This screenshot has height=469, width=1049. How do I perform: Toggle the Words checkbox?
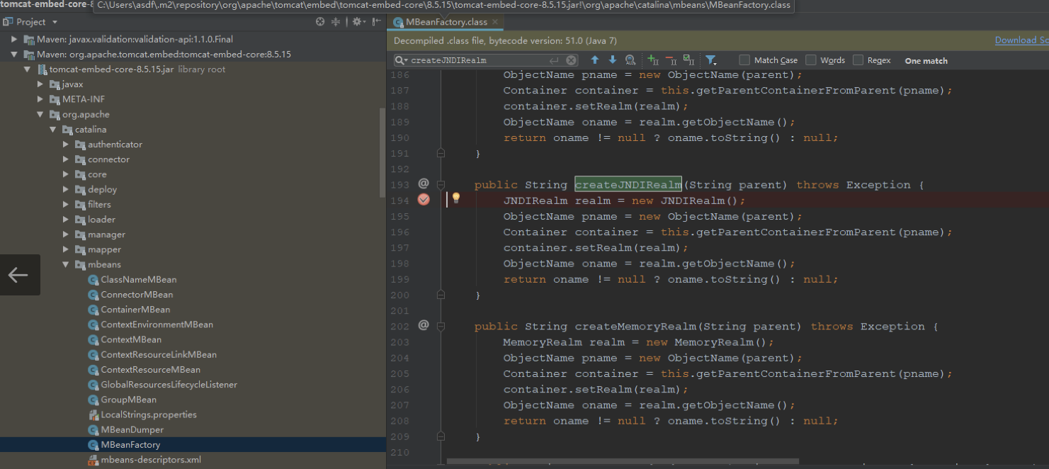pos(811,60)
